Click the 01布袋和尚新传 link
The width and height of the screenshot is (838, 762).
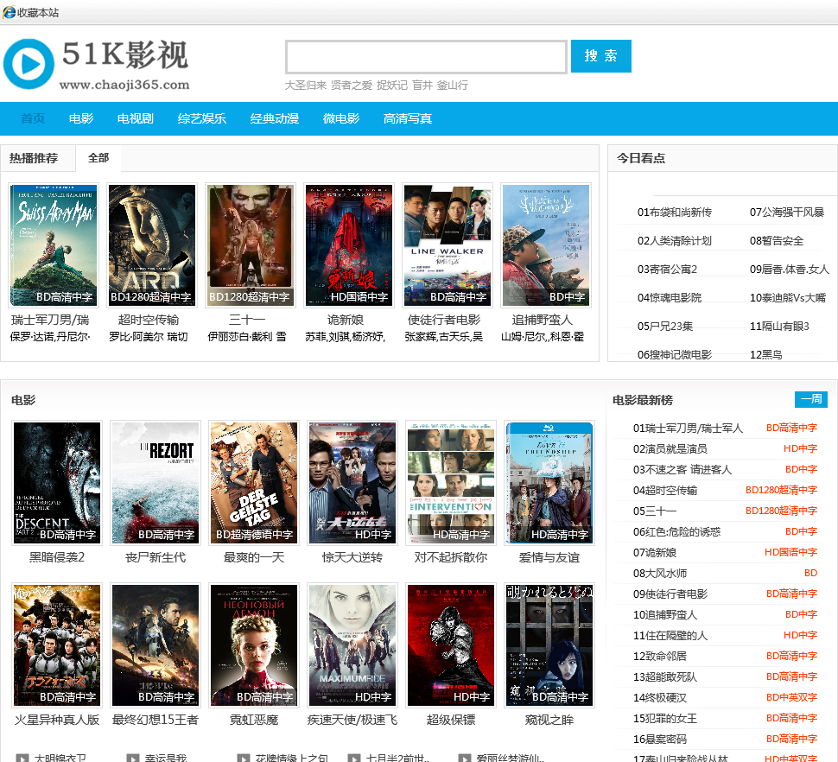point(675,213)
